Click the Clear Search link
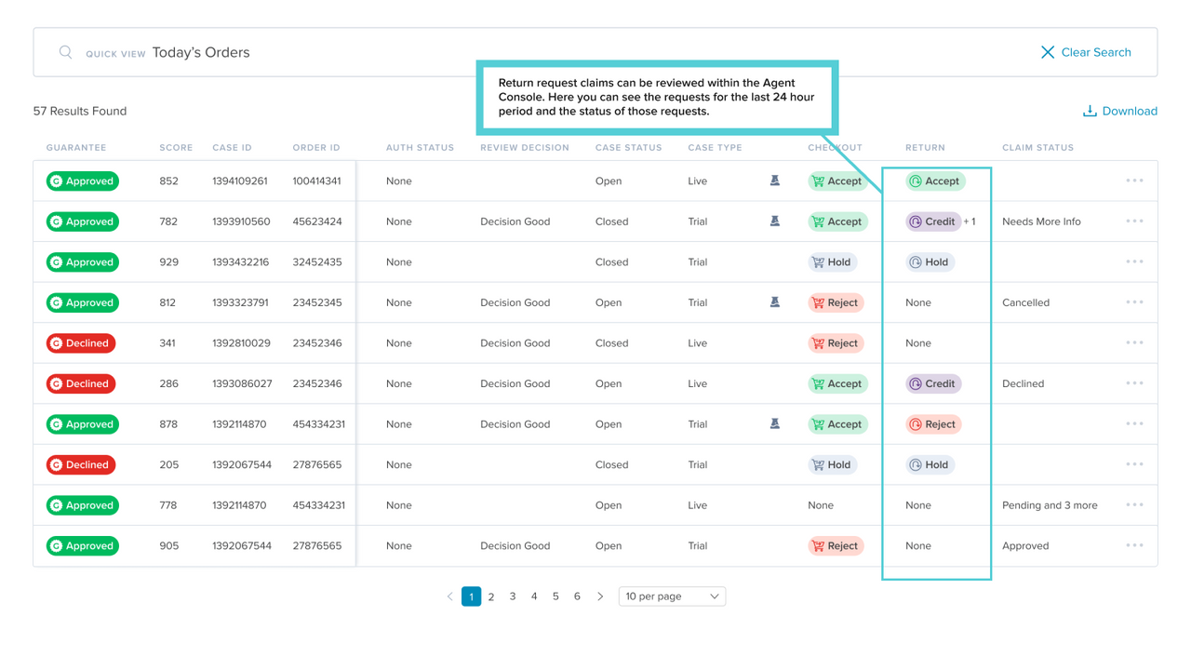The width and height of the screenshot is (1191, 670). 1096,52
